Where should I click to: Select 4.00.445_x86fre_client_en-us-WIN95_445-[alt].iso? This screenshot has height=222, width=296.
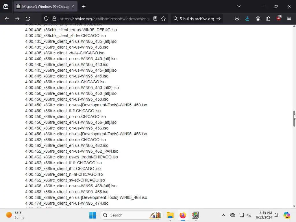71,70
